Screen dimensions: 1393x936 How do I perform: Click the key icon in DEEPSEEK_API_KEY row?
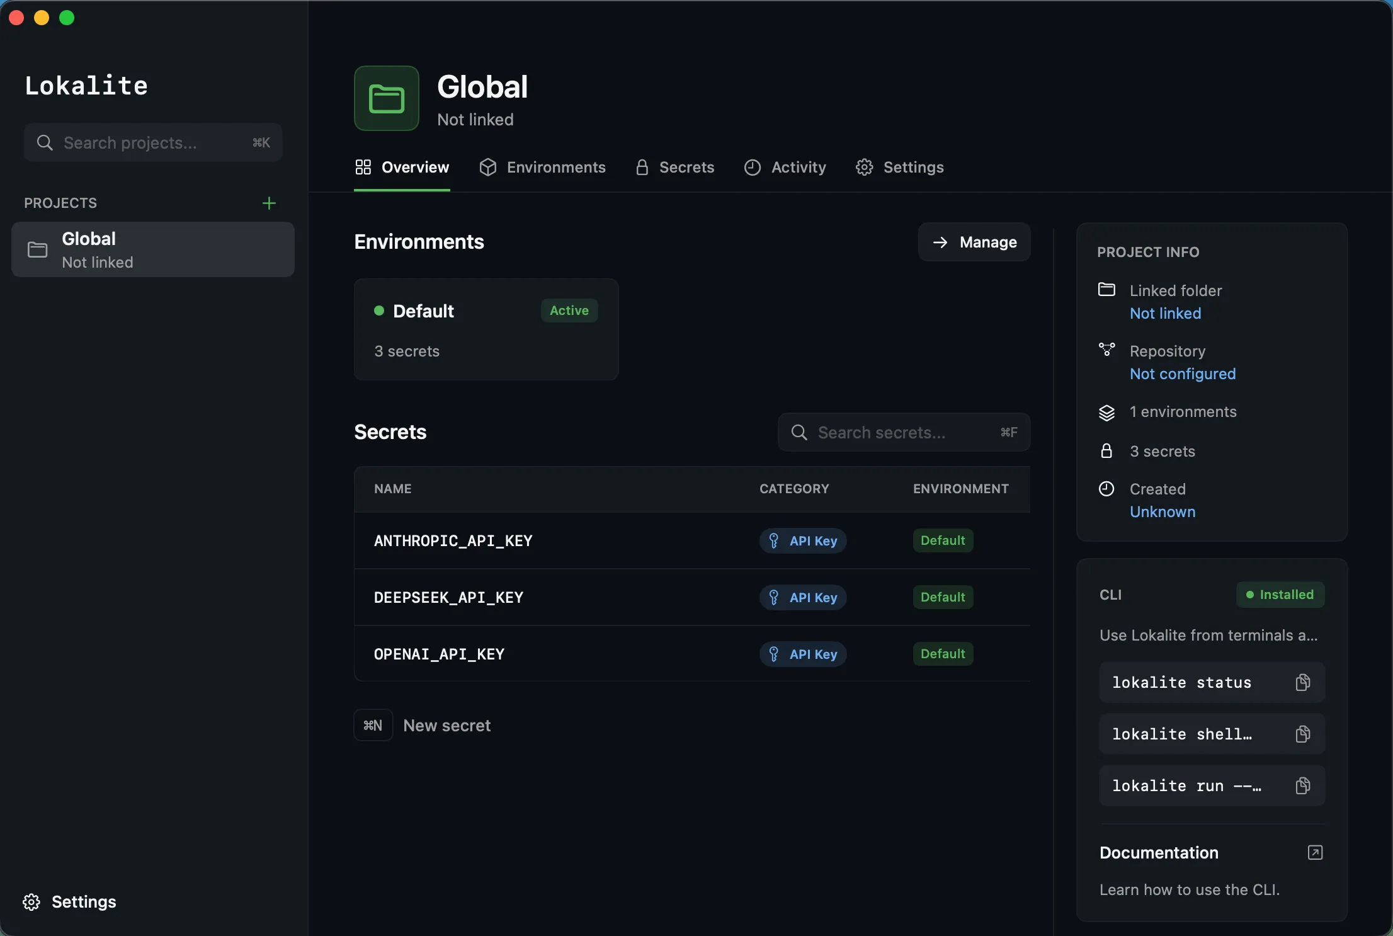774,598
